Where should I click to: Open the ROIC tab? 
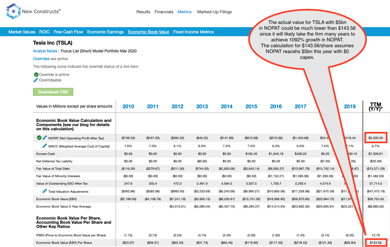point(44,32)
